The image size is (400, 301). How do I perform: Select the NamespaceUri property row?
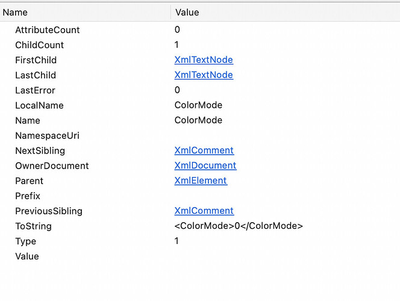tap(200, 135)
